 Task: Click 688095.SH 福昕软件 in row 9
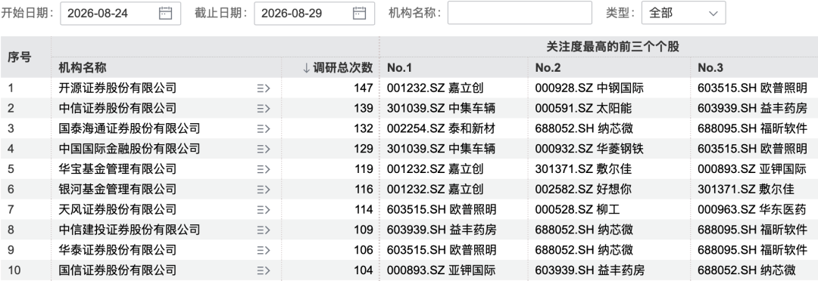coord(752,250)
